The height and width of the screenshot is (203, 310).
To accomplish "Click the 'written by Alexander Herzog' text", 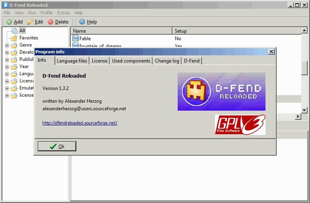I will tap(72, 101).
